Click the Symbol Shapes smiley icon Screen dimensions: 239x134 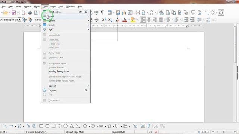(x=93, y=126)
